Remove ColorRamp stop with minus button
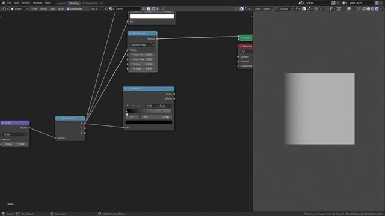Screen dimensions: 385x216 (x=133, y=106)
